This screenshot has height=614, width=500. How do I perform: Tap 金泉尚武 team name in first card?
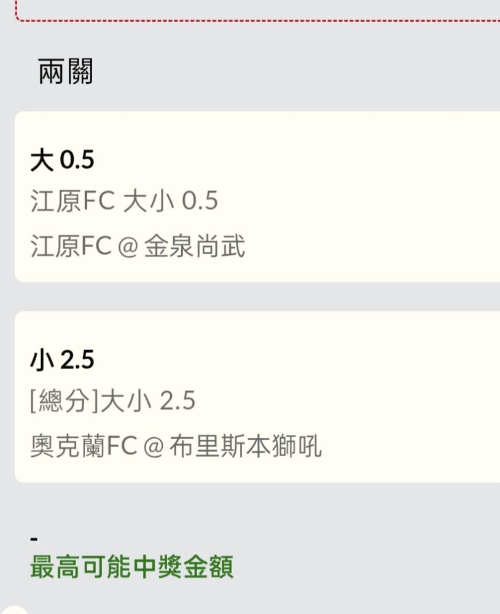point(195,247)
